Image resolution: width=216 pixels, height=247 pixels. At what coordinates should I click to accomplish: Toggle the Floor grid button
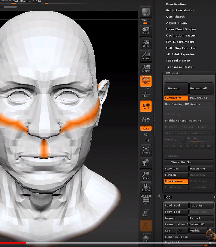pos(146,94)
